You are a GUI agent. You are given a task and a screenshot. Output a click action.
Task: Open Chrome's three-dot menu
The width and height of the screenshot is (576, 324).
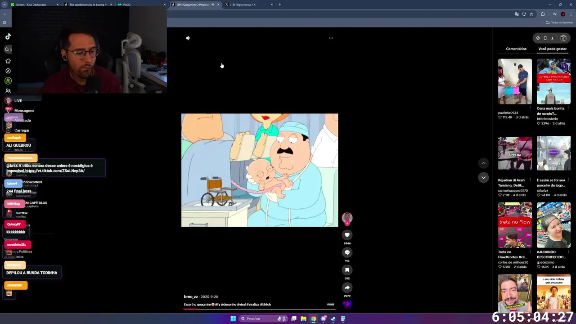571,14
